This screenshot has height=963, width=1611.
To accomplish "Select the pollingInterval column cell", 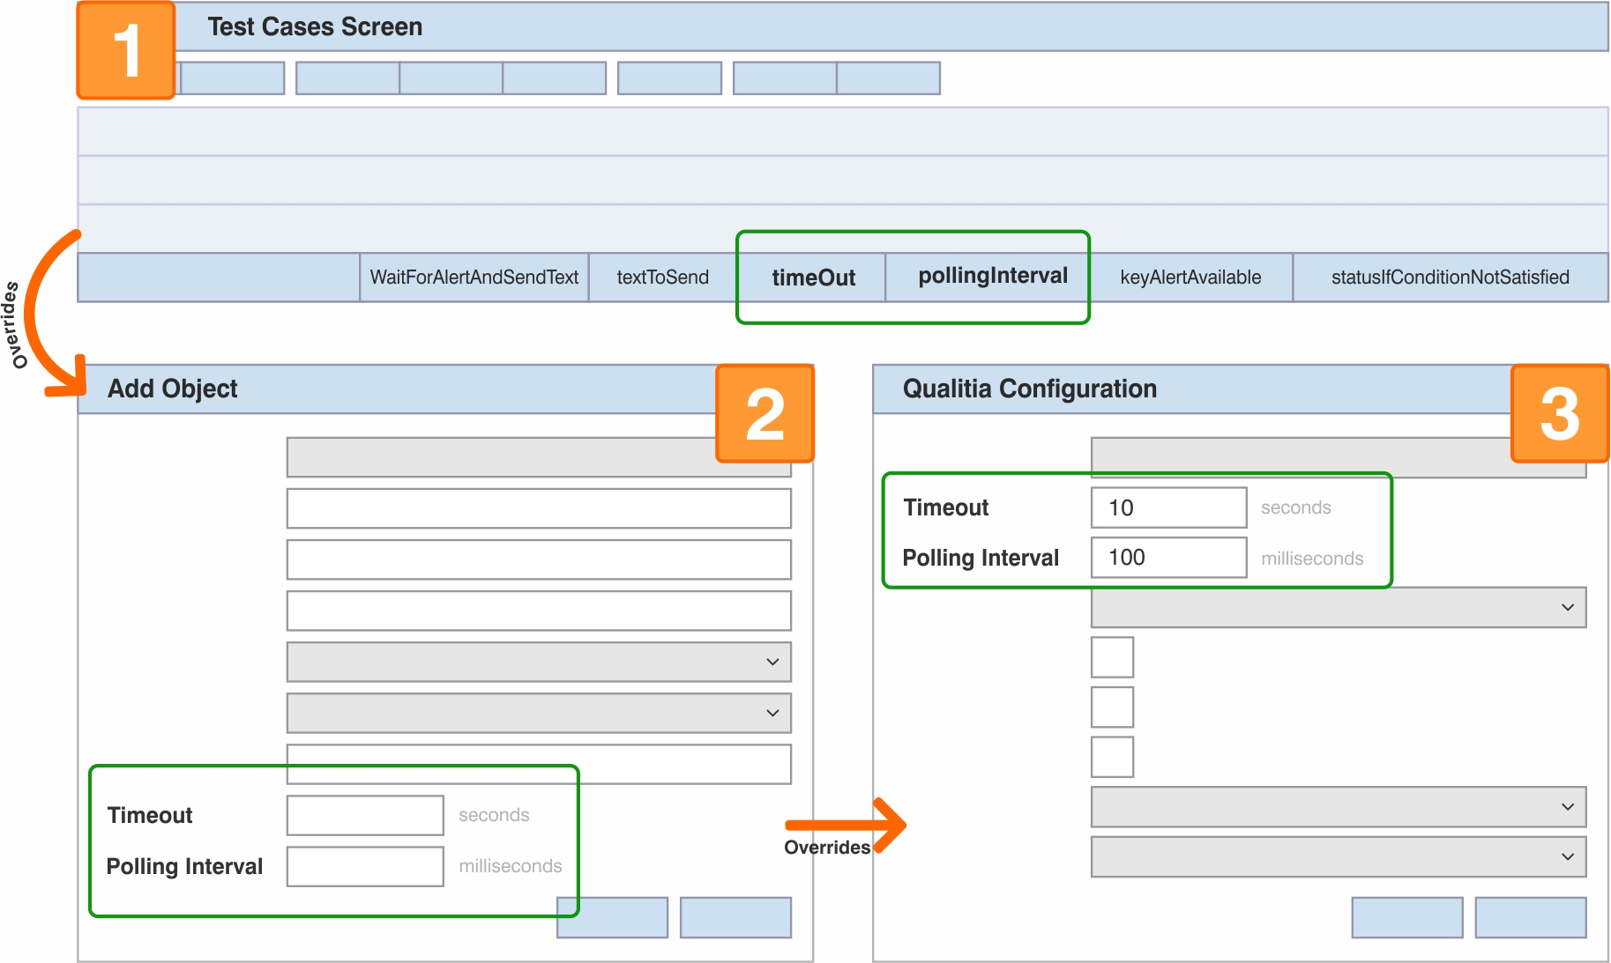I will [x=992, y=277].
